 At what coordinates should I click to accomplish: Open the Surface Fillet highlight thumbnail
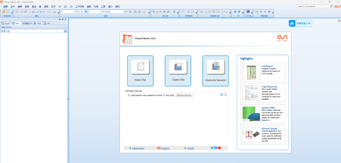[251, 114]
